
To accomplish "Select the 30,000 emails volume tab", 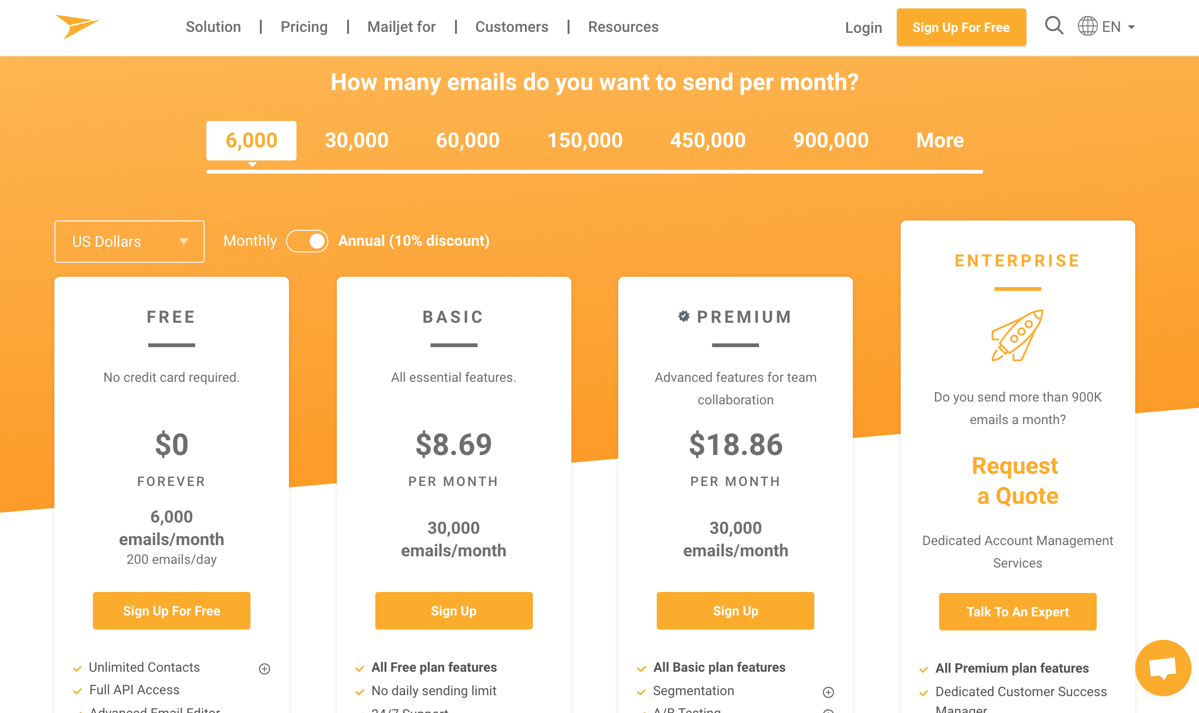I will coord(357,140).
